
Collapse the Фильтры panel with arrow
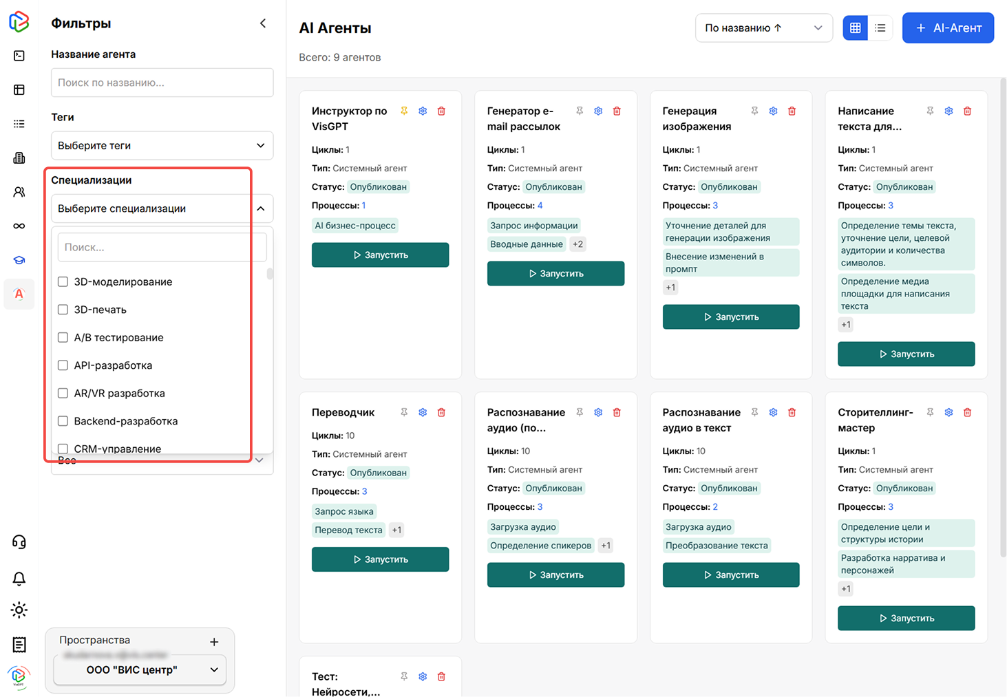point(263,23)
